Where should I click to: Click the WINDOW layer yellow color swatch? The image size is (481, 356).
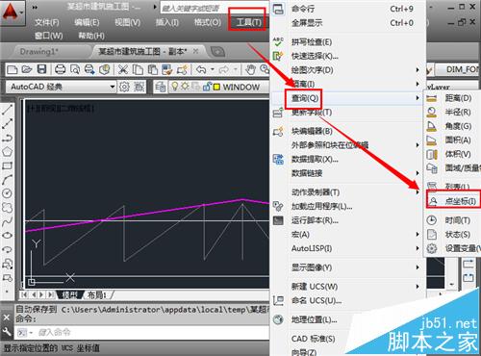coord(216,87)
